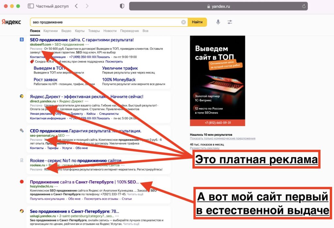Viewport: 334px width, 228px height.
Task: Click uslugi.yandex.ru result favicon
Action: point(22,211)
